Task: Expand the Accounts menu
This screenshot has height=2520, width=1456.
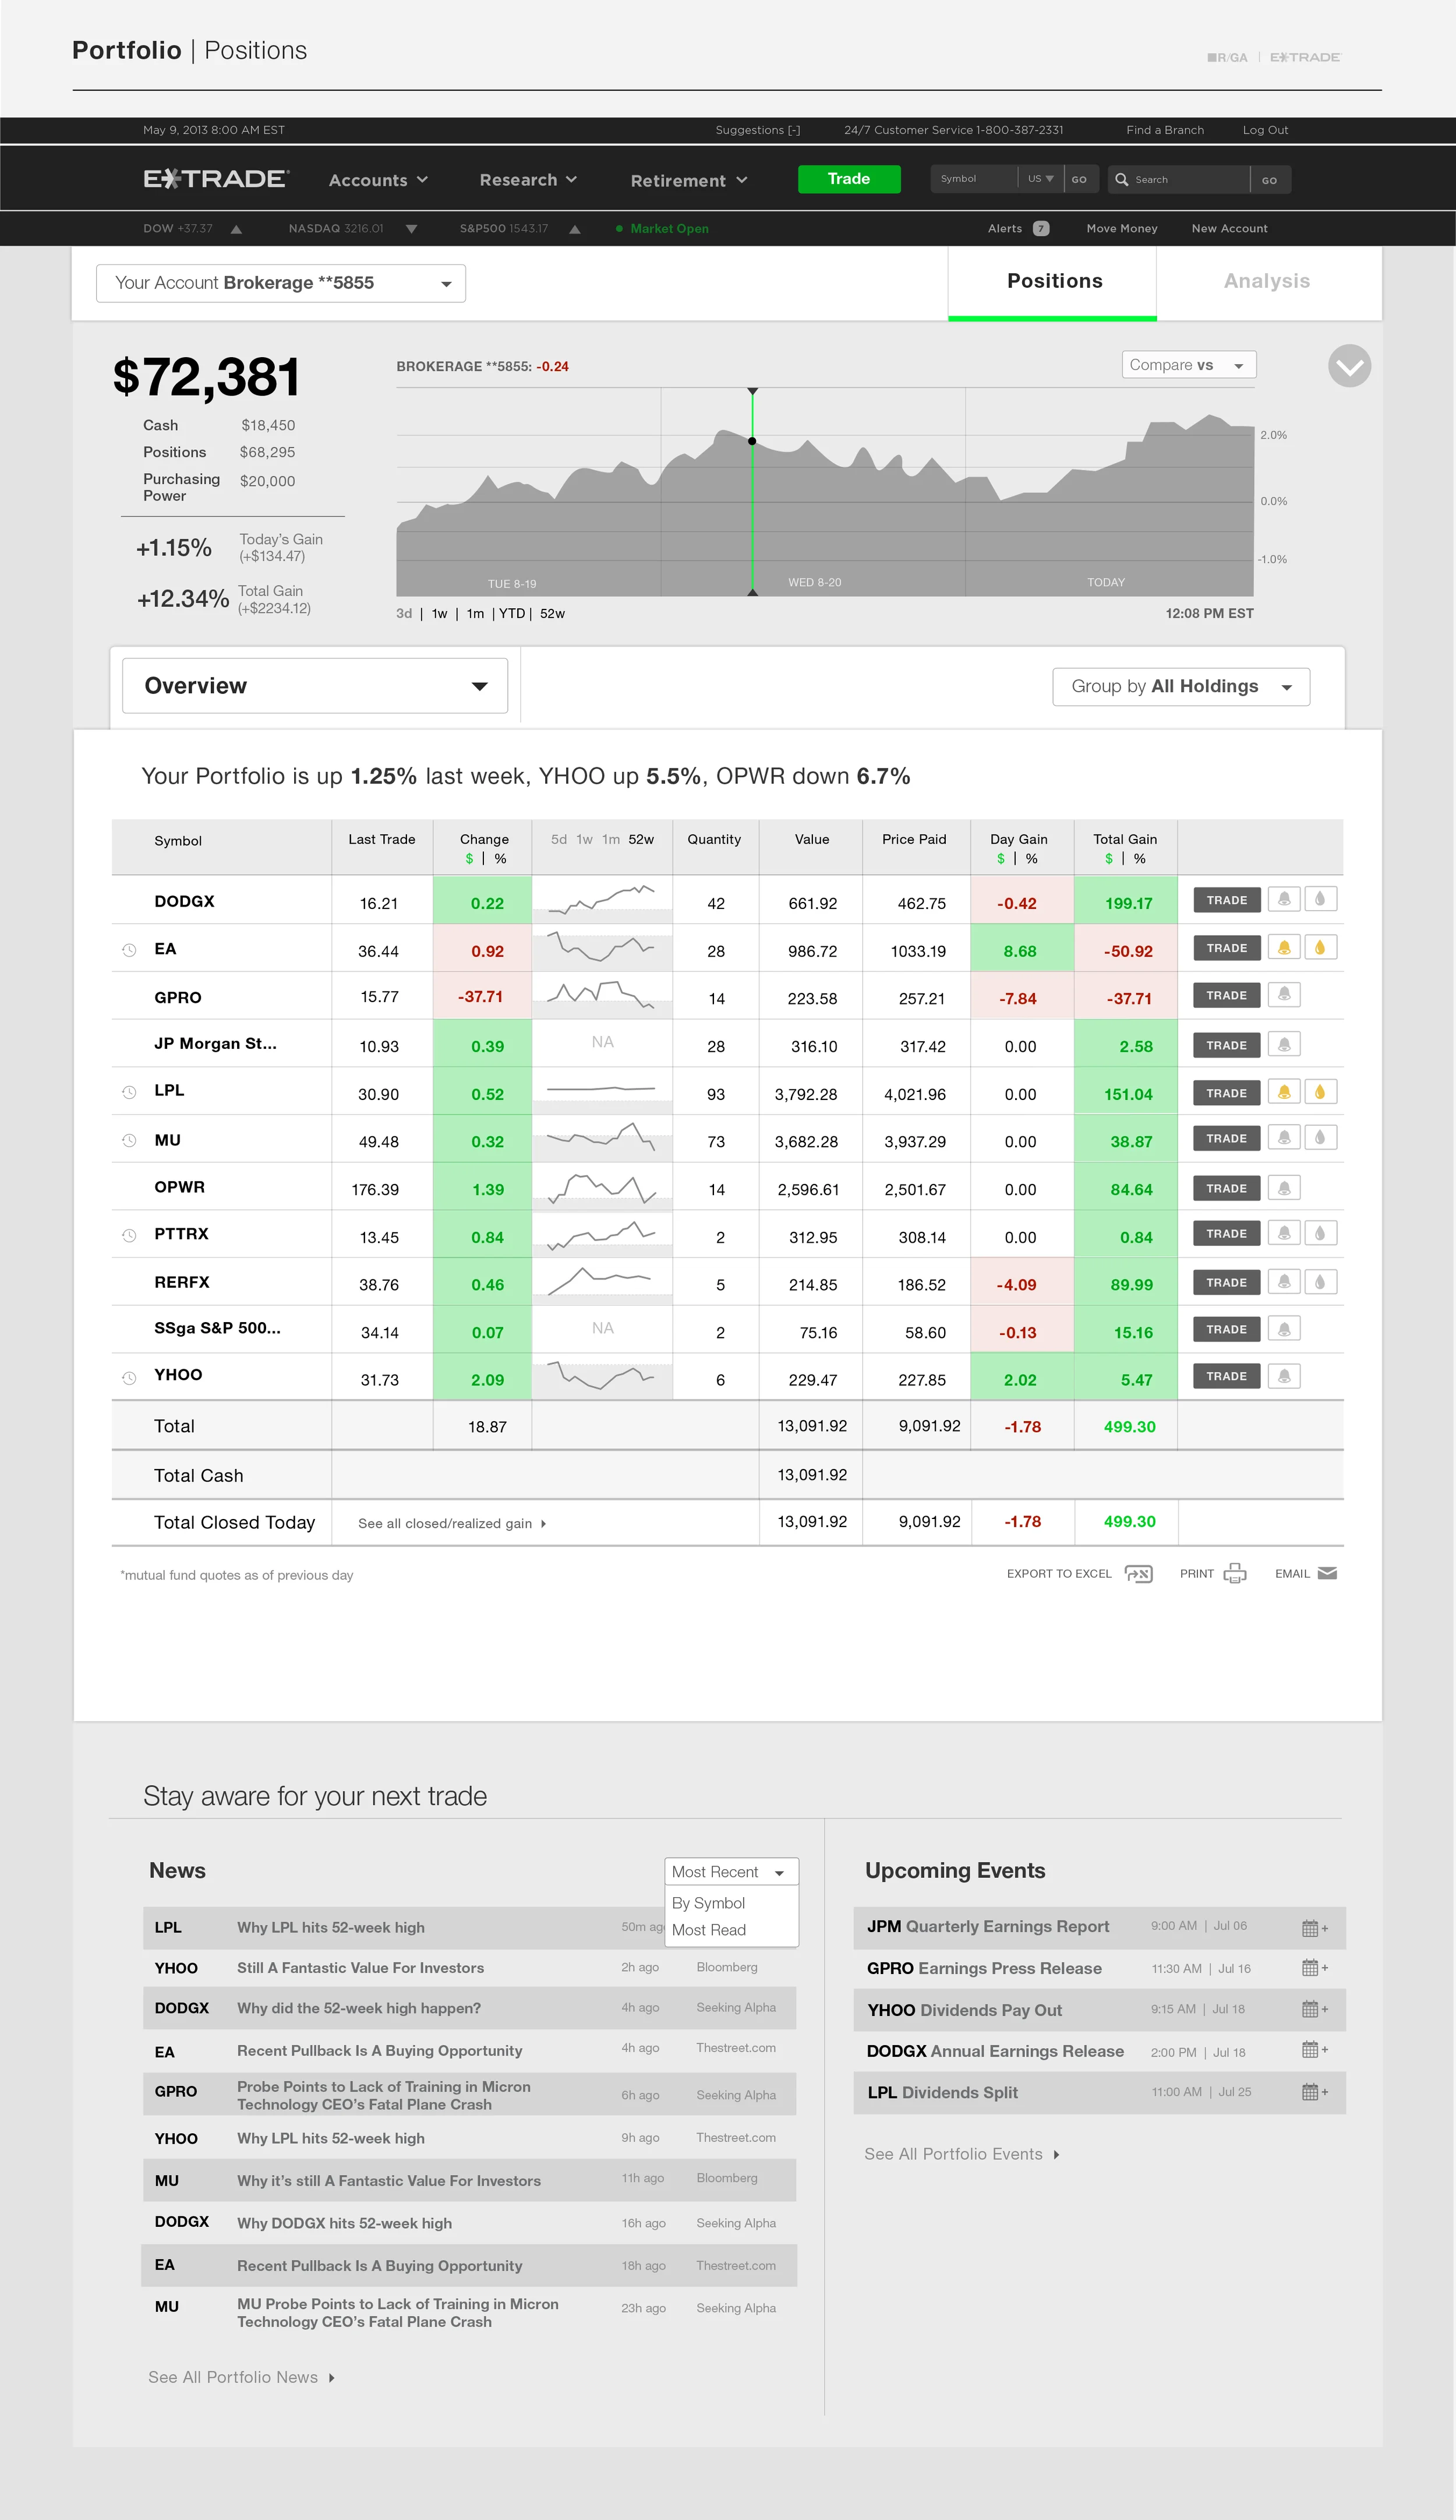Action: pos(379,180)
